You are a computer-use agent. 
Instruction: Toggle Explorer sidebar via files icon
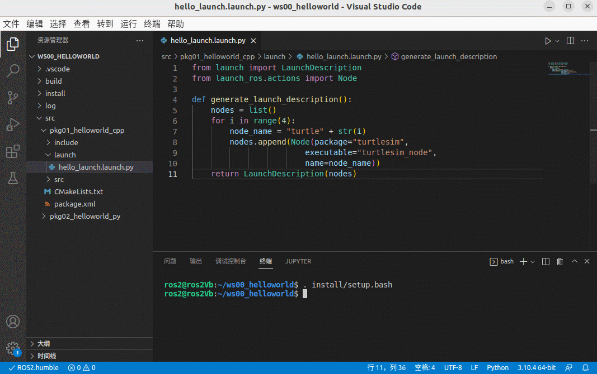[13, 44]
